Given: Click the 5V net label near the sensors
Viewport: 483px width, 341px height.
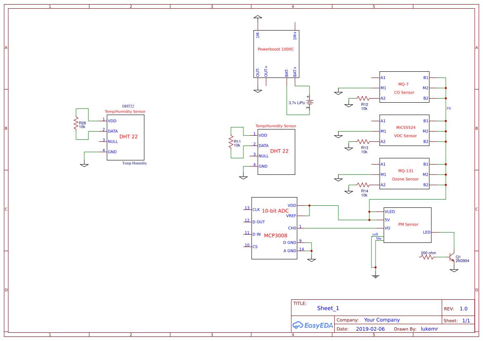Looking at the screenshot, I should 449,108.
